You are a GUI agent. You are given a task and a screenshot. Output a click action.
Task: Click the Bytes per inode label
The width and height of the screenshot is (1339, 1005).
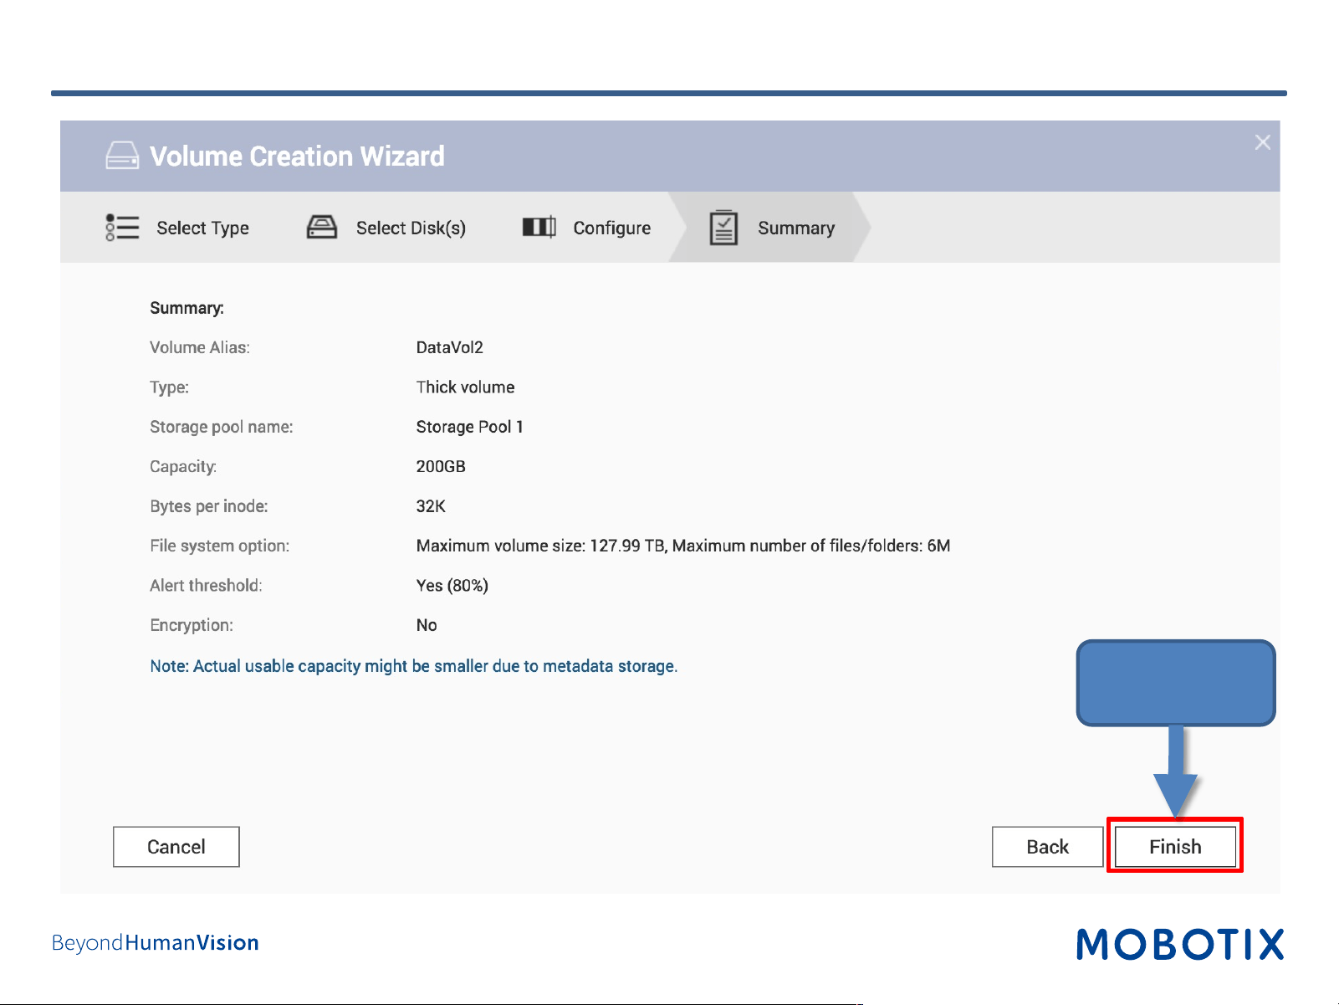(x=209, y=506)
